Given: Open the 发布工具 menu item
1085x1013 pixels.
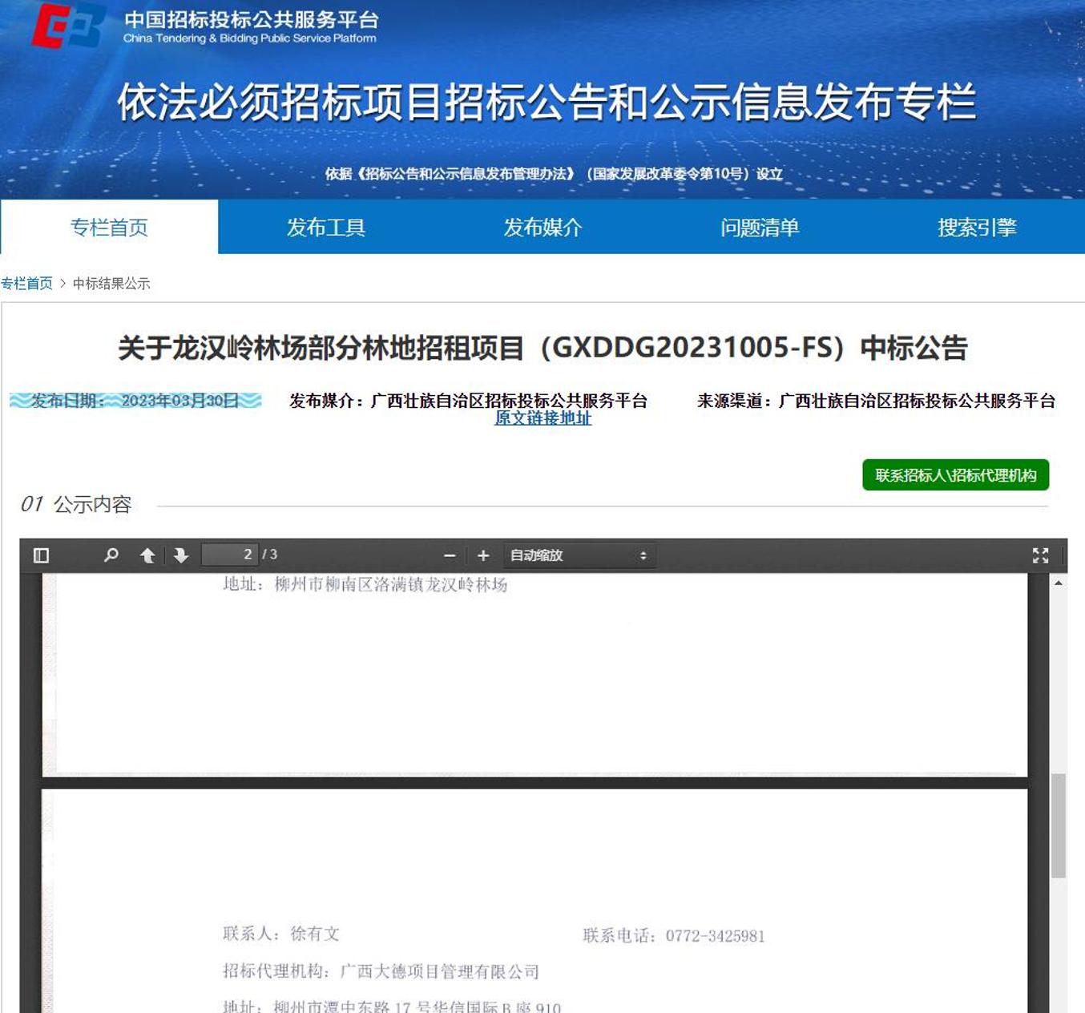Looking at the screenshot, I should pos(326,228).
